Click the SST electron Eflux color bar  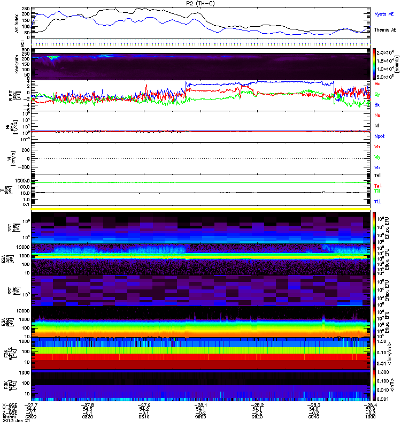tap(374, 291)
